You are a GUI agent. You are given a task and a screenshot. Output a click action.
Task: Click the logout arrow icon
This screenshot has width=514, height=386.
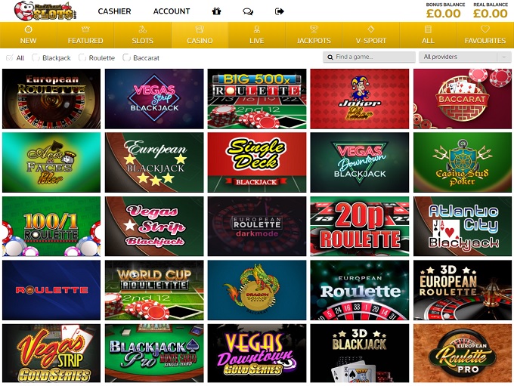(x=279, y=11)
